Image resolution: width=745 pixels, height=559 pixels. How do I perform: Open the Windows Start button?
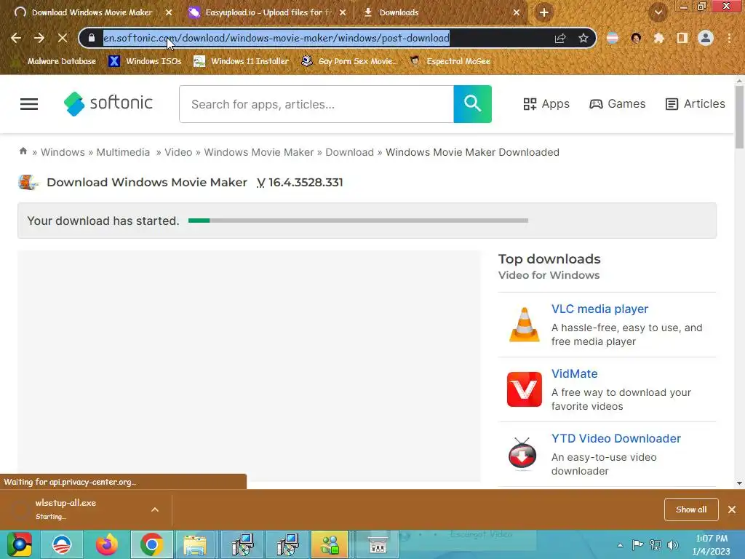click(20, 544)
